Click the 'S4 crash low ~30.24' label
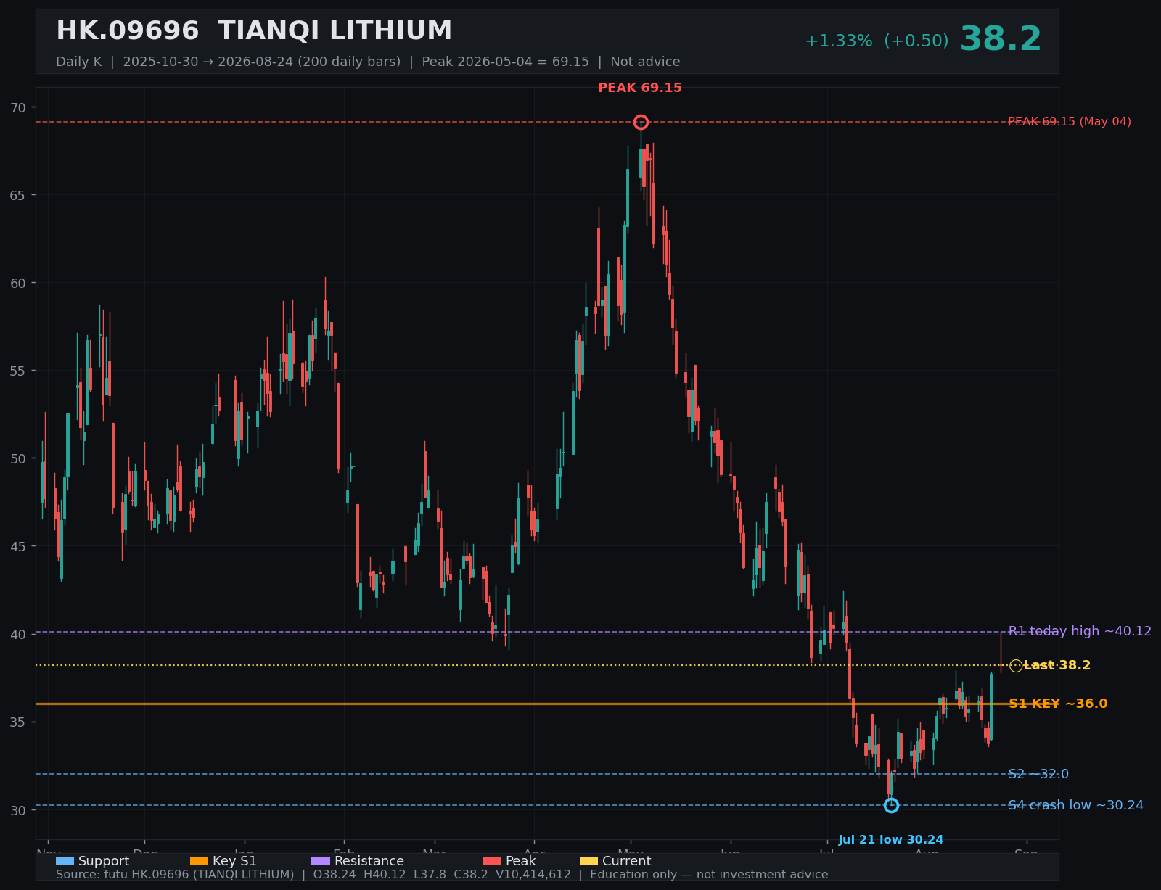This screenshot has height=890, width=1161. [x=1075, y=805]
